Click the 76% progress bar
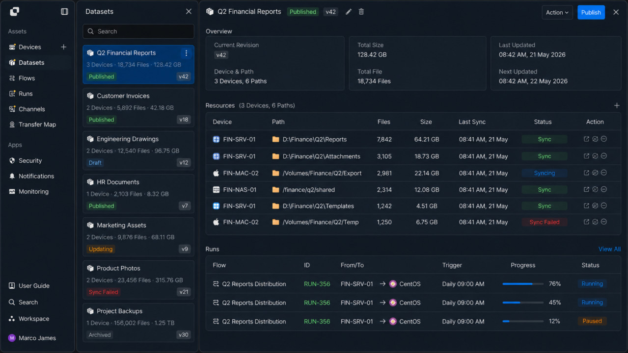The image size is (628, 353). 523,284
